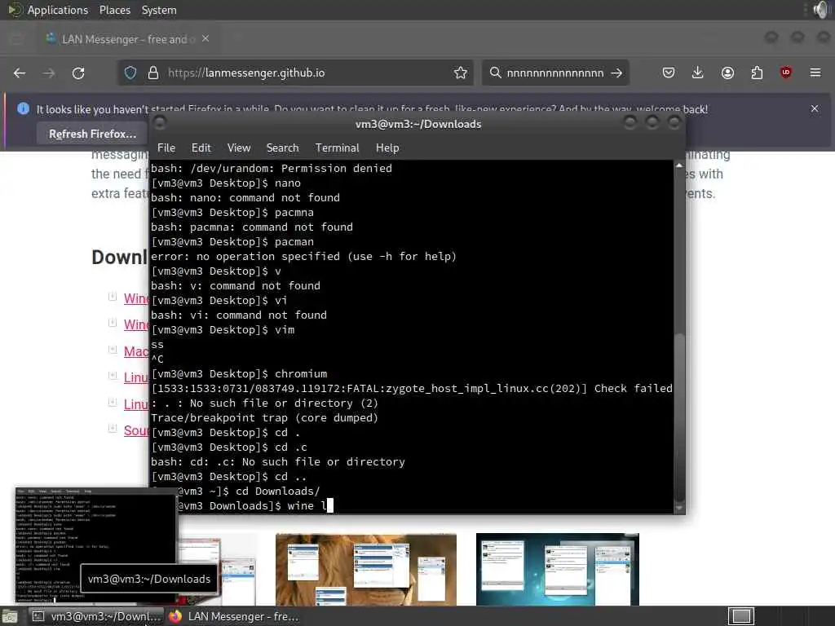Open the terminal Edit menu
Viewport: 835px width, 626px height.
coord(201,148)
